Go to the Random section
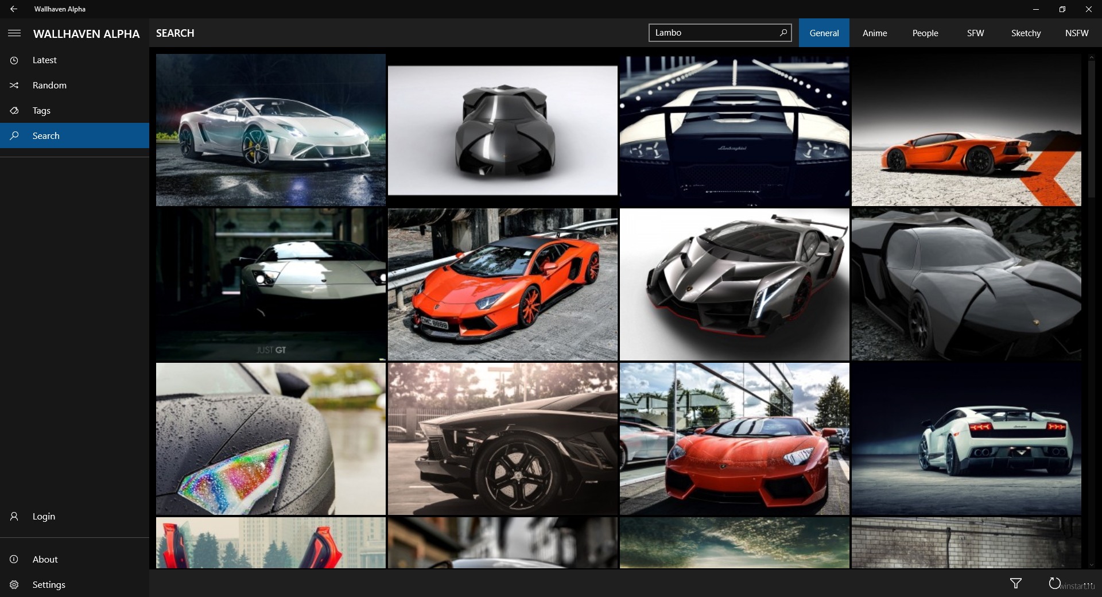 [x=75, y=86]
